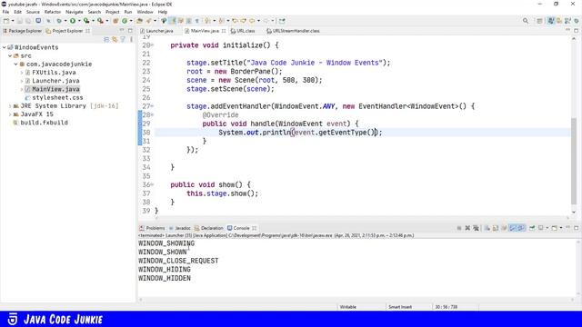Click the Save All icon in toolbar
582x327 pixels.
(x=28, y=21)
